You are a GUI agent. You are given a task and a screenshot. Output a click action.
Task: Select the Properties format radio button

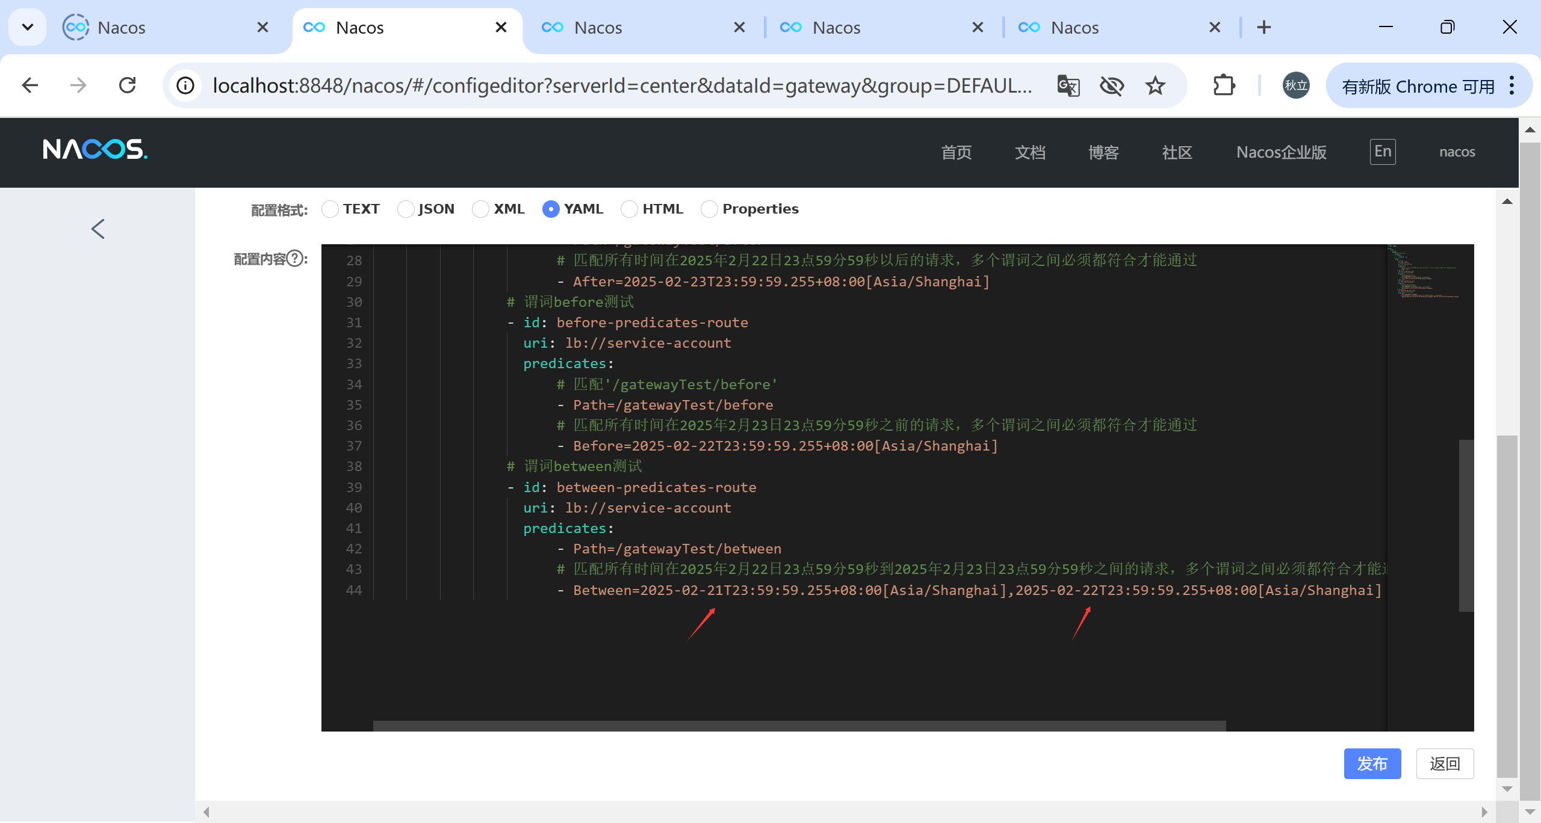[x=709, y=209]
